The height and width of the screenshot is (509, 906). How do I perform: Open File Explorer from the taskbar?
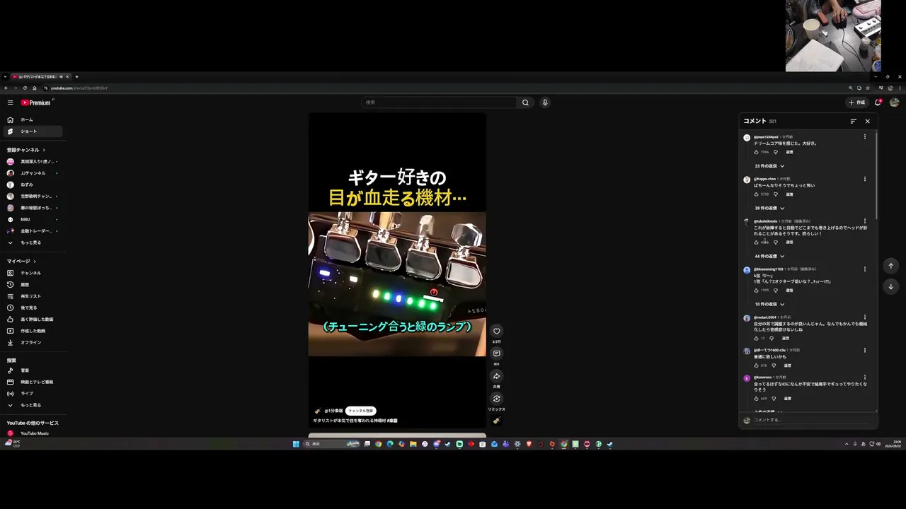pos(413,444)
